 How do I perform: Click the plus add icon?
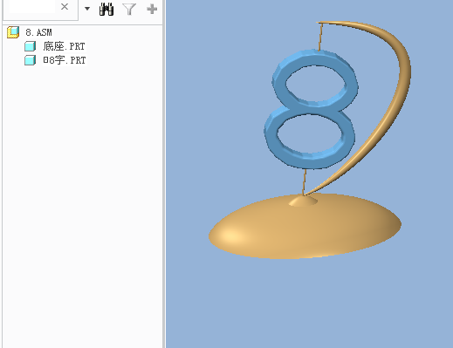coord(152,9)
